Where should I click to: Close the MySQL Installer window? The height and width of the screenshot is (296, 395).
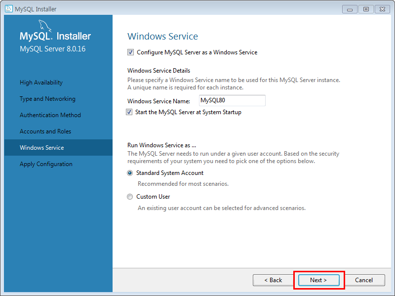[x=382, y=9]
